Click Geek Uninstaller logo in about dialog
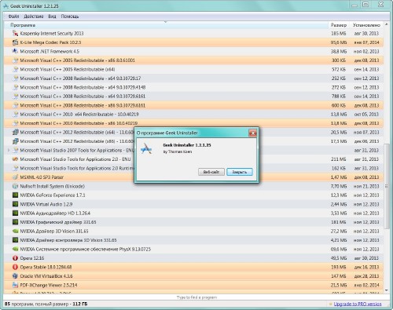 [146, 148]
